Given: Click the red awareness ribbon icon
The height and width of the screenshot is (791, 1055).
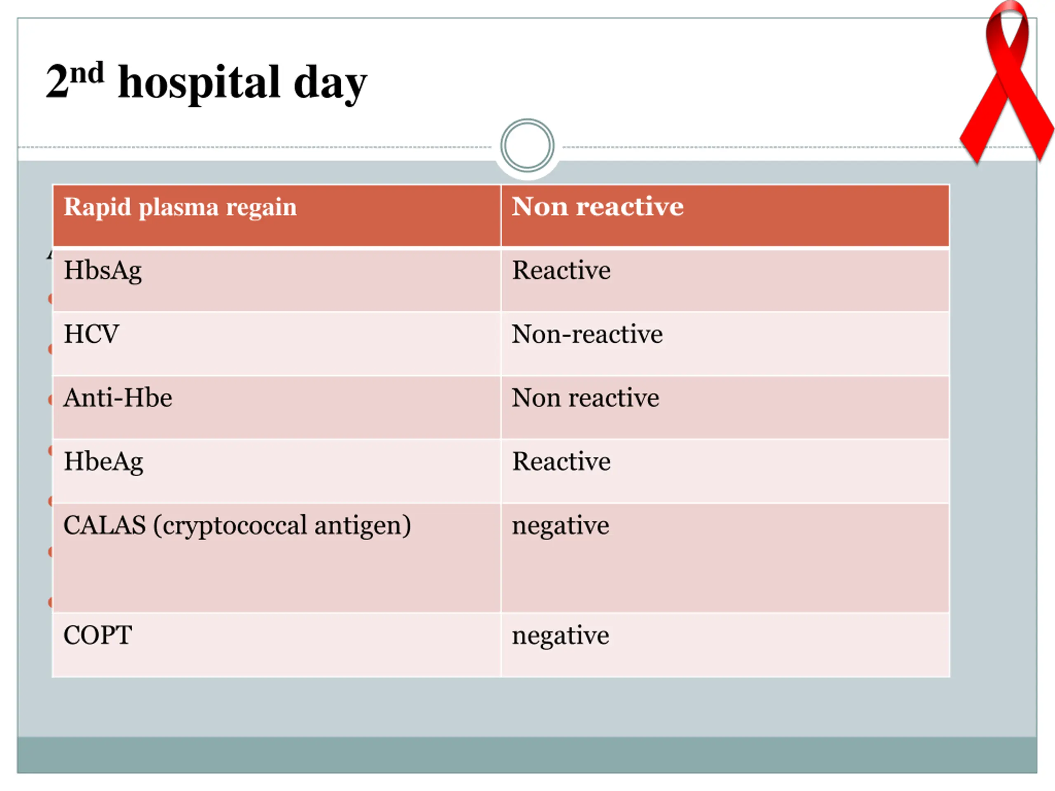Looking at the screenshot, I should [x=1006, y=82].
